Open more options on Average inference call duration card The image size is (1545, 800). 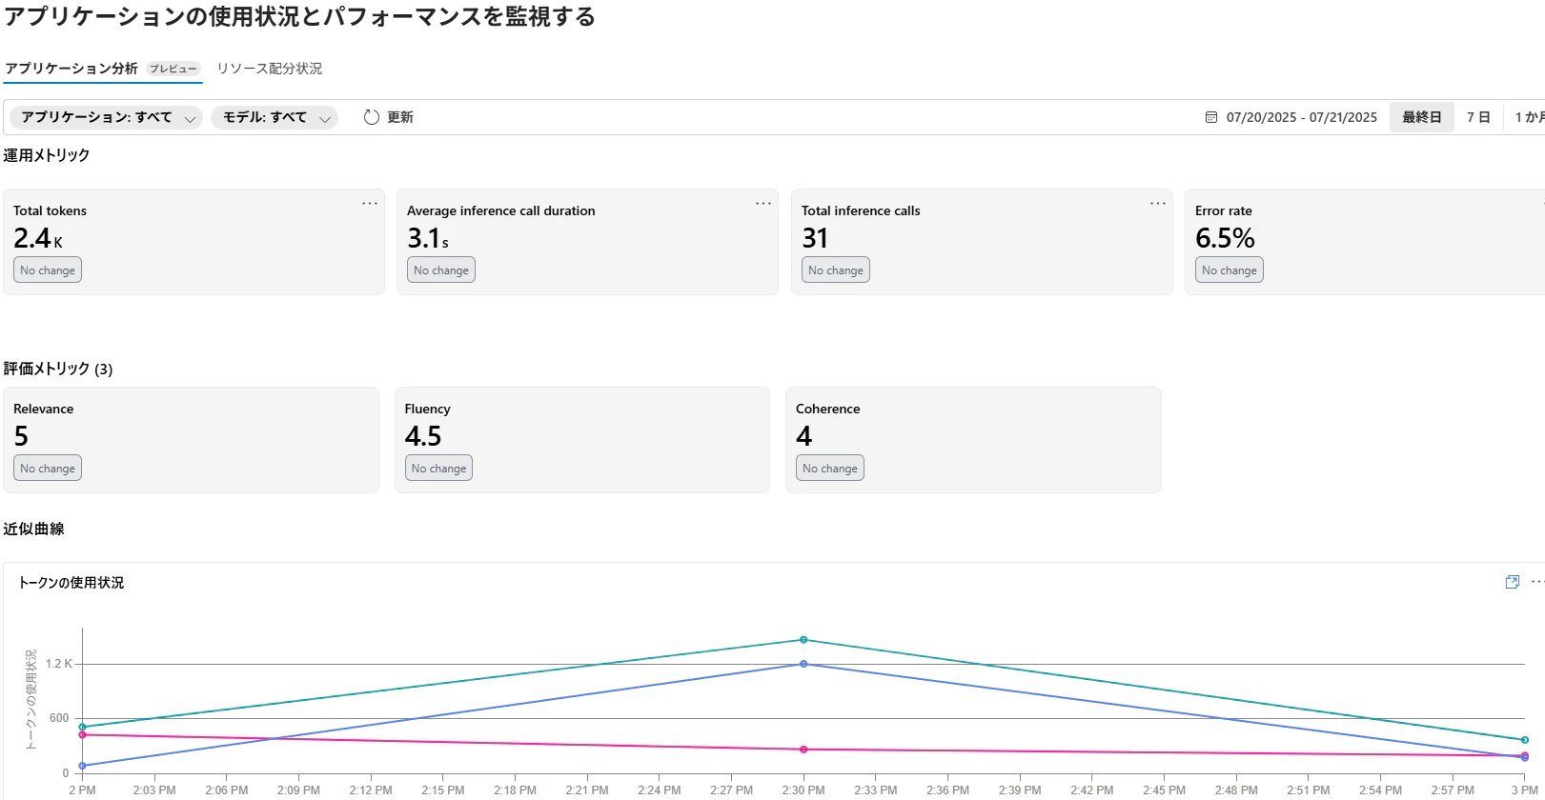763,204
